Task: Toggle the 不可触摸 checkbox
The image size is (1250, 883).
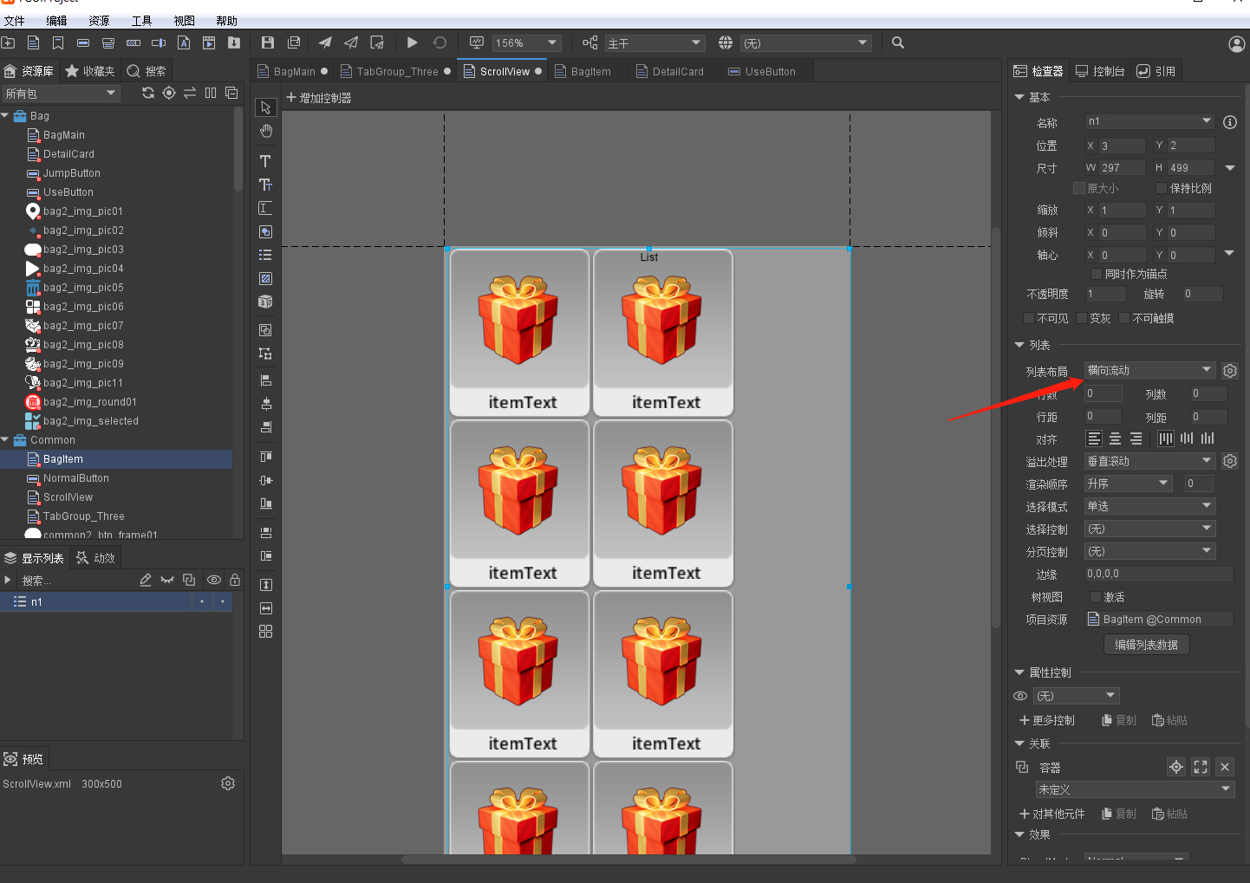Action: [1124, 318]
